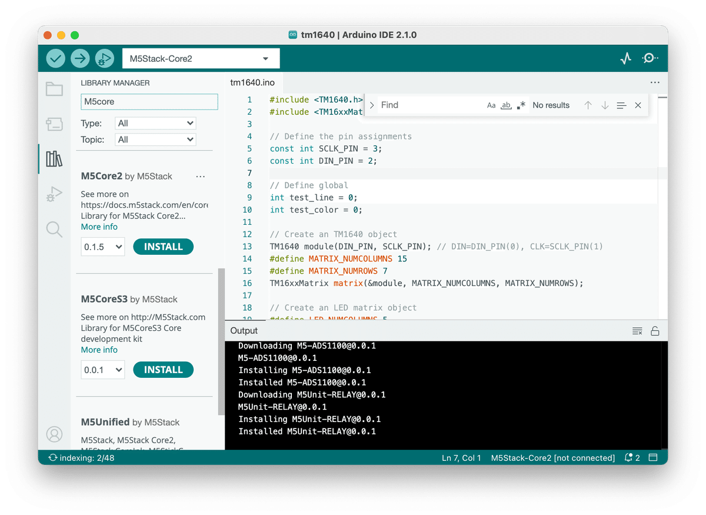Click into the Find text field
The height and width of the screenshot is (515, 706).
431,105
